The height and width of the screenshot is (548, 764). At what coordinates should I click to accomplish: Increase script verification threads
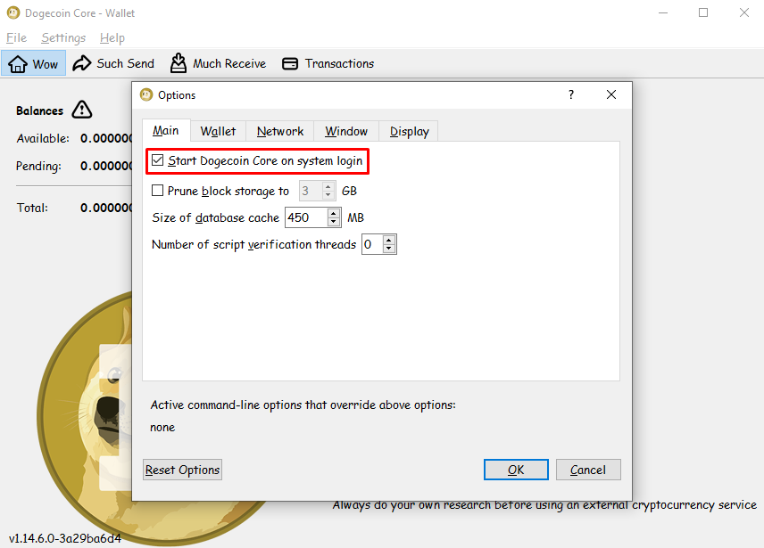(389, 240)
